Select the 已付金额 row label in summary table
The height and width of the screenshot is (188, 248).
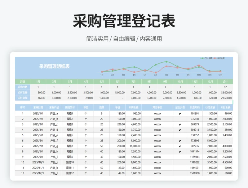(x=23, y=92)
